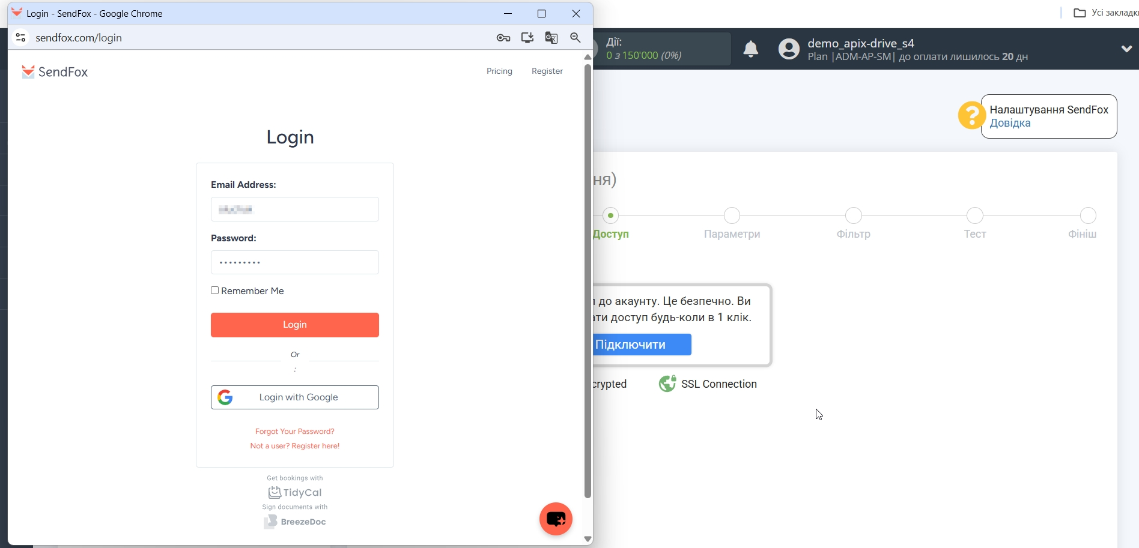Click the Forgot Your Password link
This screenshot has height=548, width=1139.
pyautogui.click(x=295, y=432)
